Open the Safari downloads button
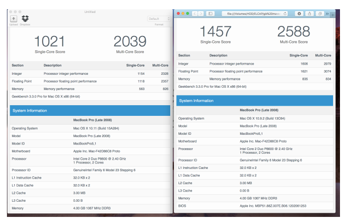Screen dimensions: 346x222 [299, 14]
